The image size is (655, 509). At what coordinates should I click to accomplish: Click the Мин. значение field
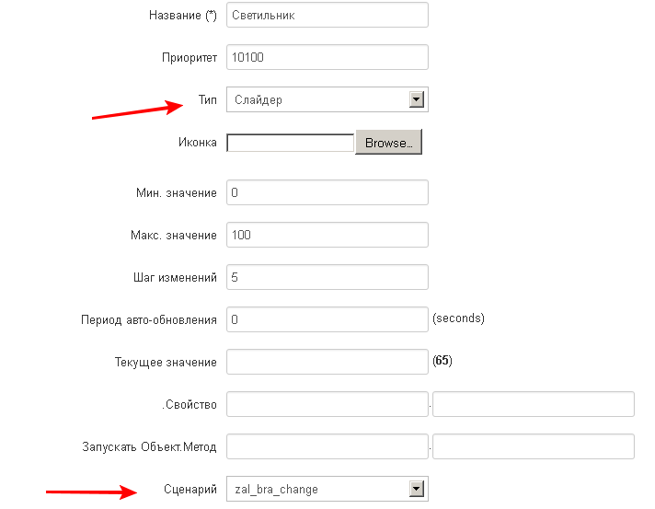(x=327, y=192)
